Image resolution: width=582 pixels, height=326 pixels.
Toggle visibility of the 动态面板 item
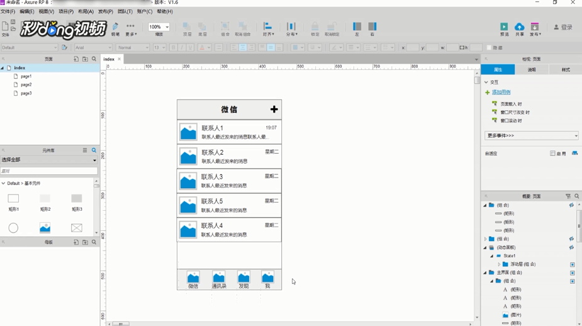[x=571, y=247]
